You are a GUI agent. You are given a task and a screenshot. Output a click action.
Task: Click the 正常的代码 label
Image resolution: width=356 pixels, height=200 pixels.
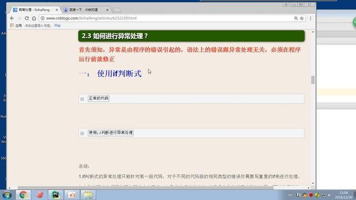[98, 98]
